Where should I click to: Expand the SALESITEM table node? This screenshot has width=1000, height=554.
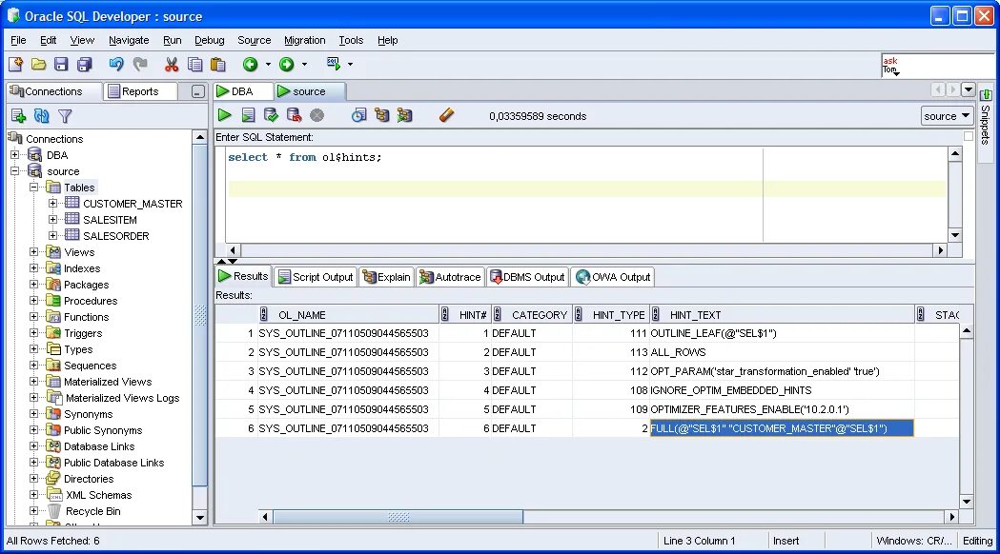click(x=53, y=220)
